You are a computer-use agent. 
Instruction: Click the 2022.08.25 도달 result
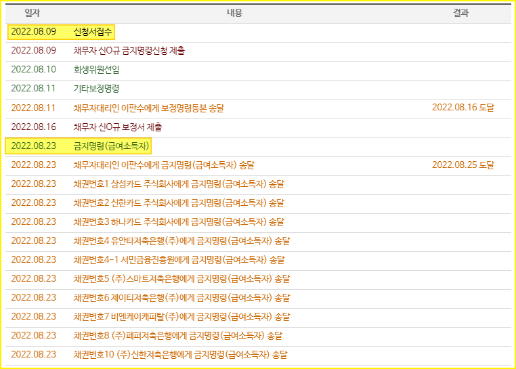[x=463, y=165]
